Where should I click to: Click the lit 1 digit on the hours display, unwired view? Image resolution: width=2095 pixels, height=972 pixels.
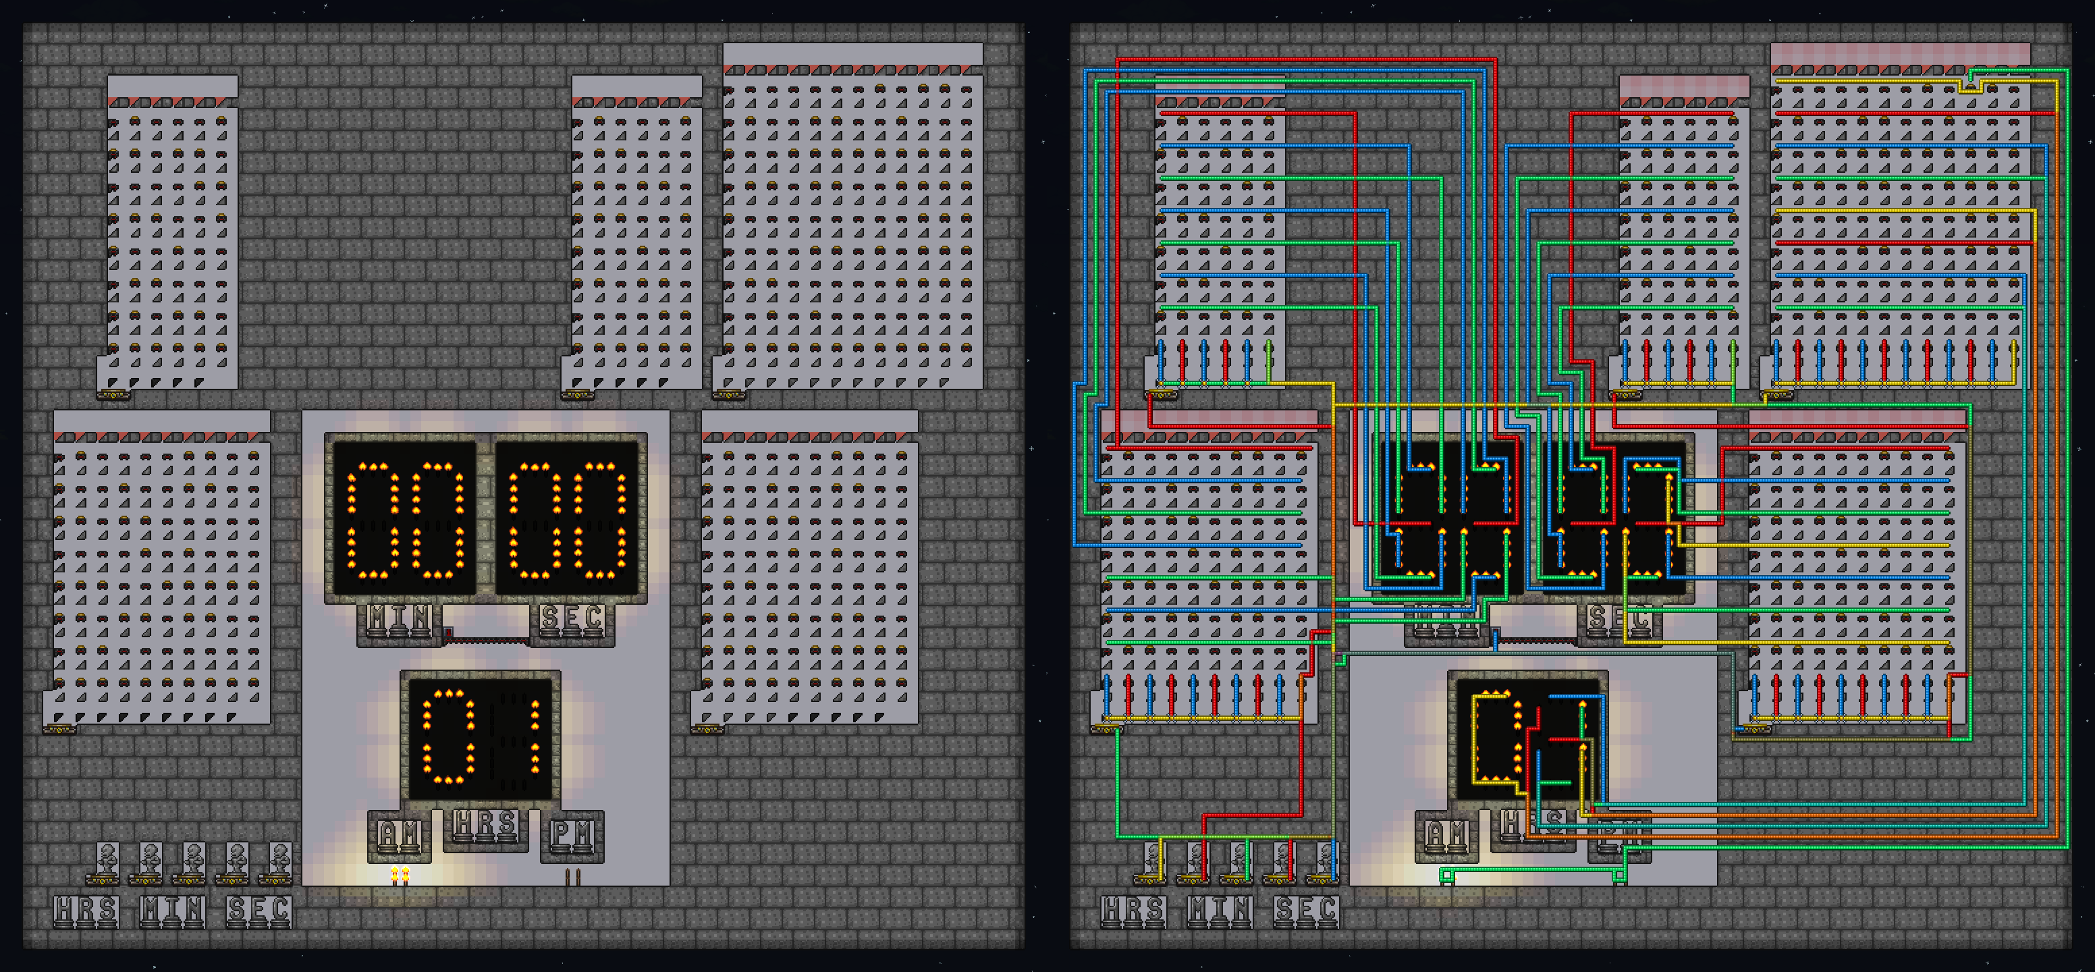(x=535, y=737)
